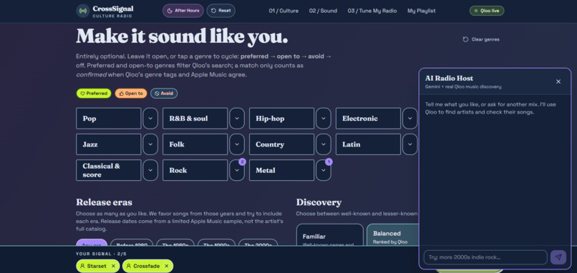This screenshot has width=577, height=273.
Task: Toggle the Folk genre tile
Action: point(195,144)
